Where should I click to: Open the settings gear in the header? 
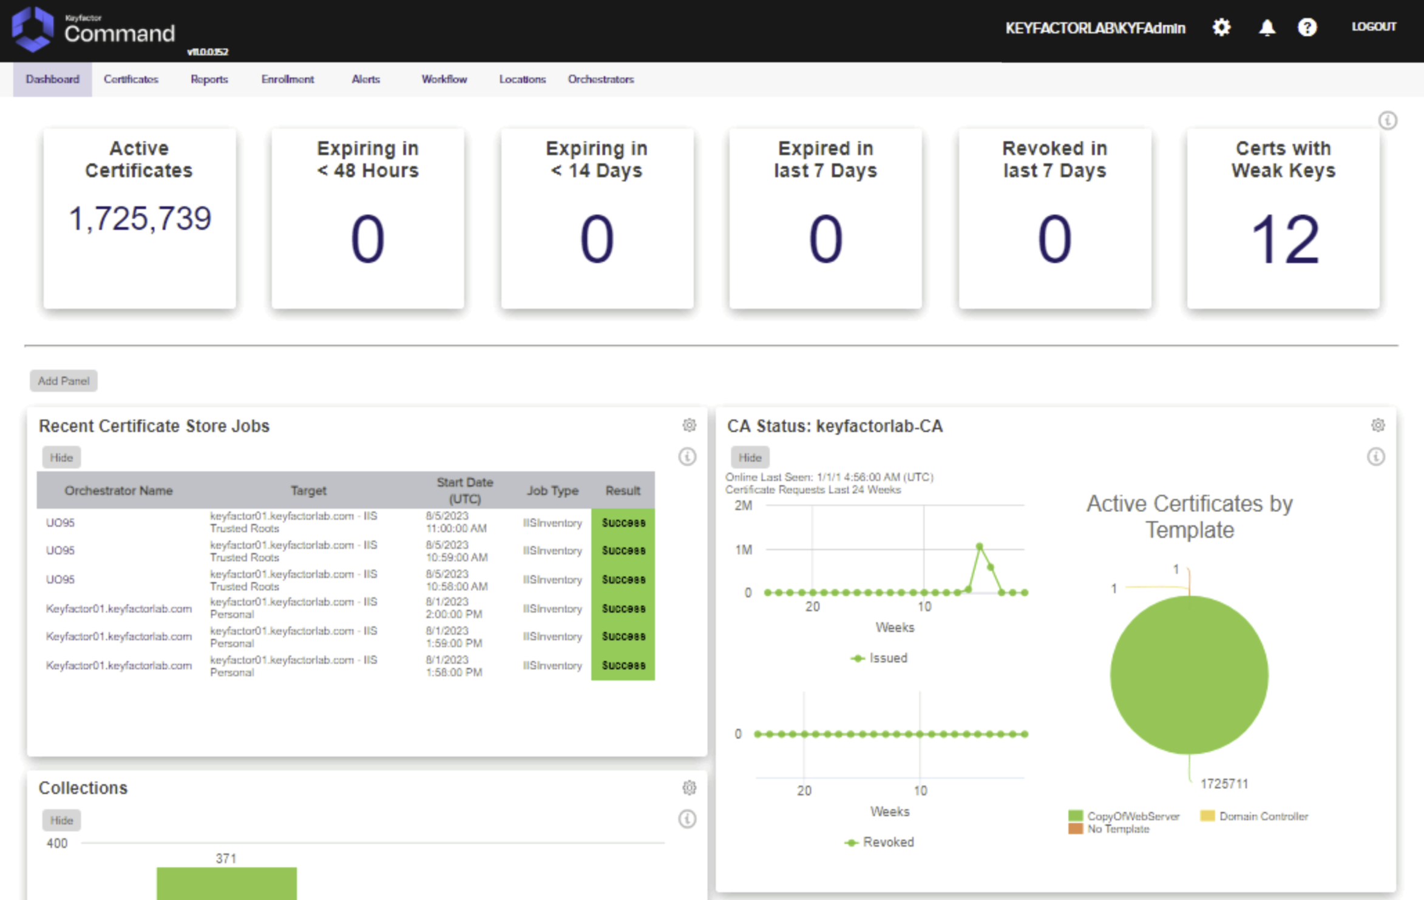(1221, 27)
